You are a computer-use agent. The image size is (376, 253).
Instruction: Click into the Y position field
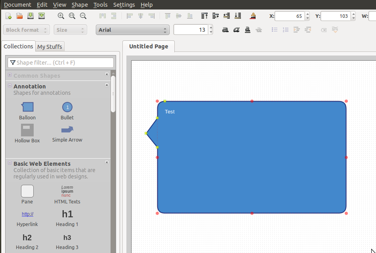click(335, 16)
